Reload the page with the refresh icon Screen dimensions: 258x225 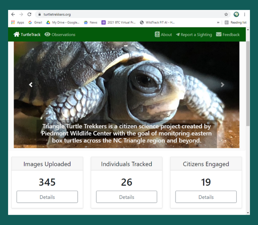29,14
